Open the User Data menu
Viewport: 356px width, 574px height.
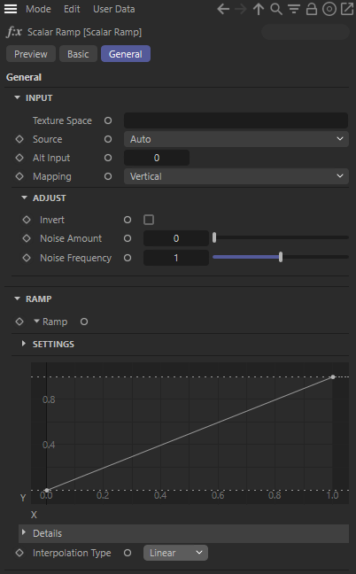[113, 9]
